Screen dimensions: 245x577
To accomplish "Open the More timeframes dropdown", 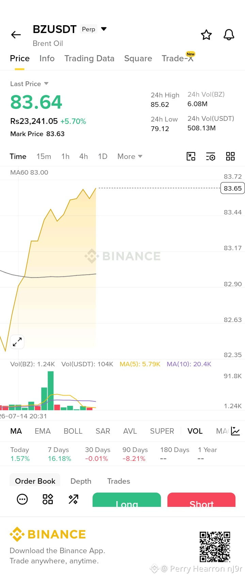I will pyautogui.click(x=130, y=156).
